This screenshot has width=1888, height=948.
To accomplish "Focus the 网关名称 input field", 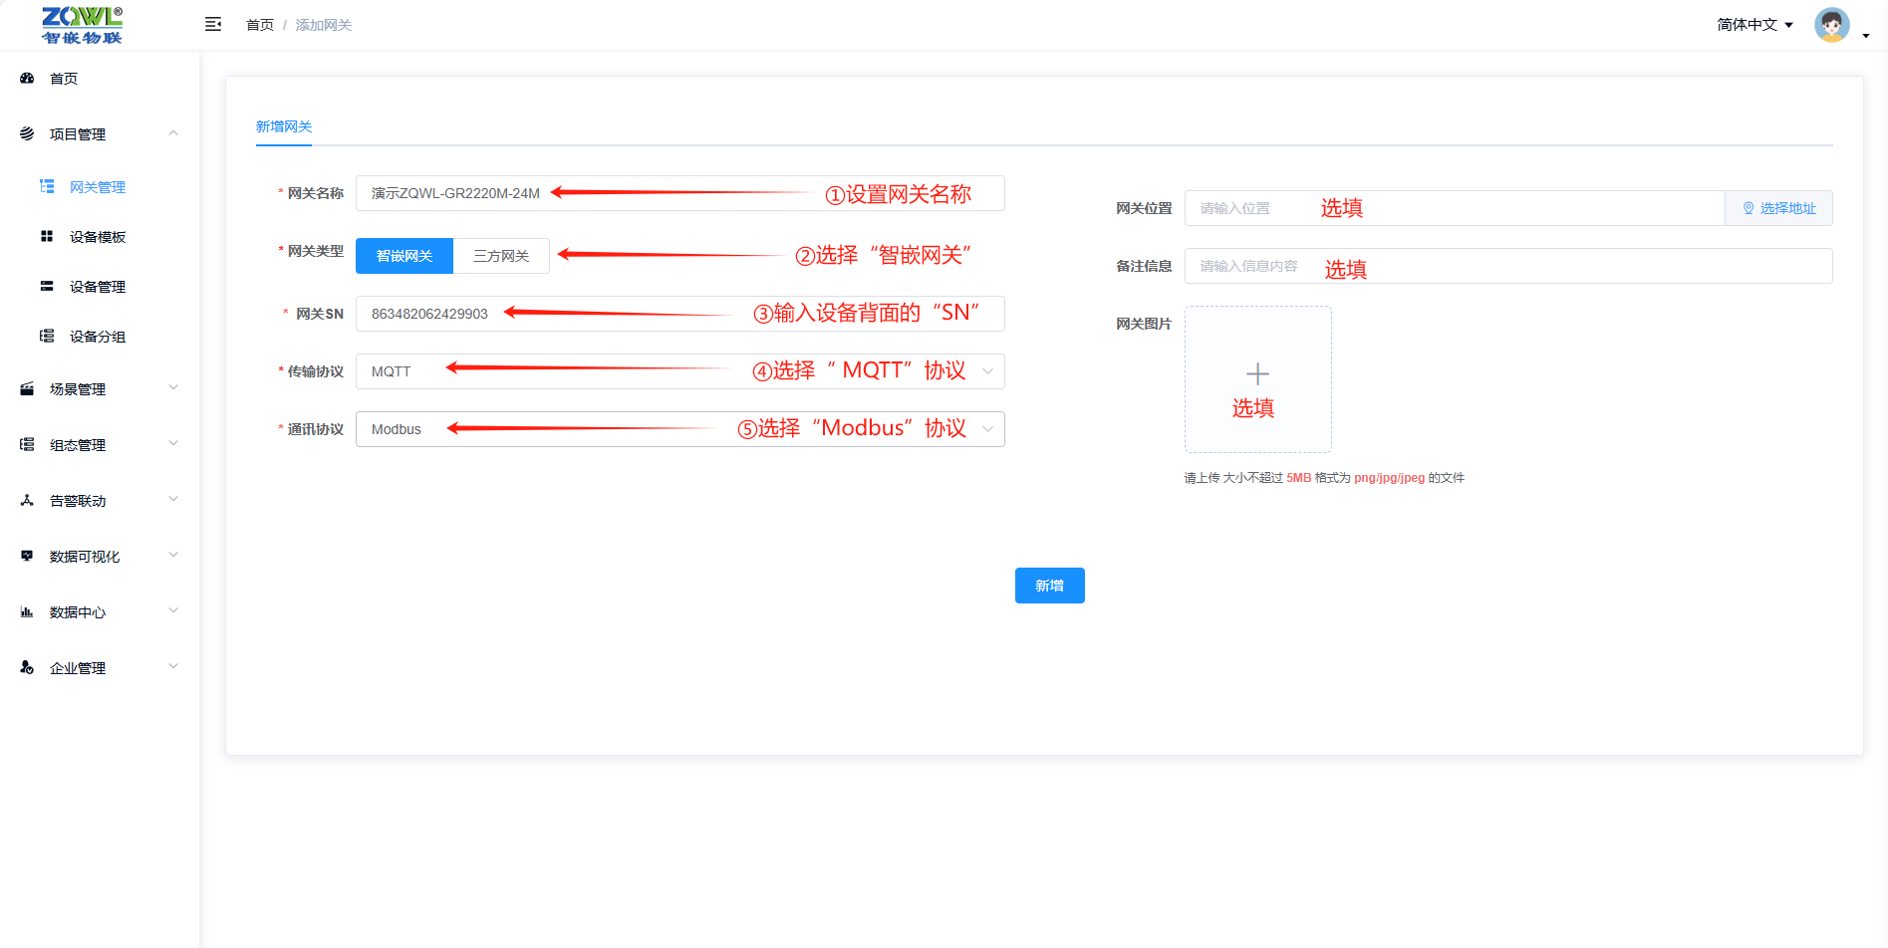I will (679, 193).
